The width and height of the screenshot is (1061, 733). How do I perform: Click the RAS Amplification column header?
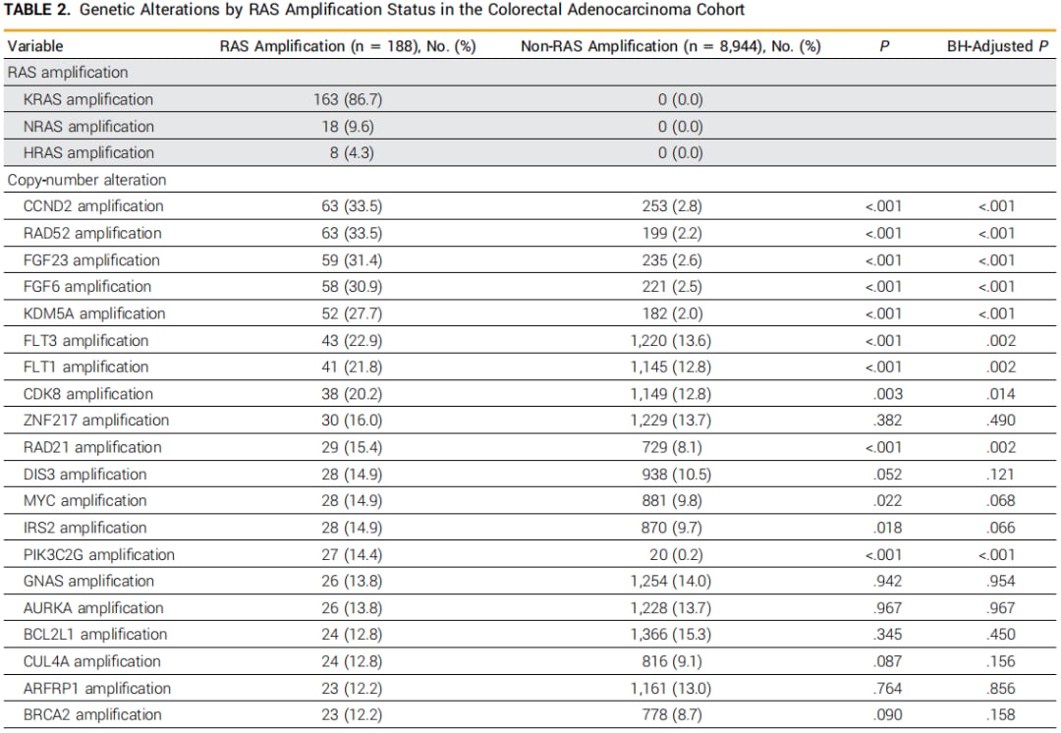(348, 46)
